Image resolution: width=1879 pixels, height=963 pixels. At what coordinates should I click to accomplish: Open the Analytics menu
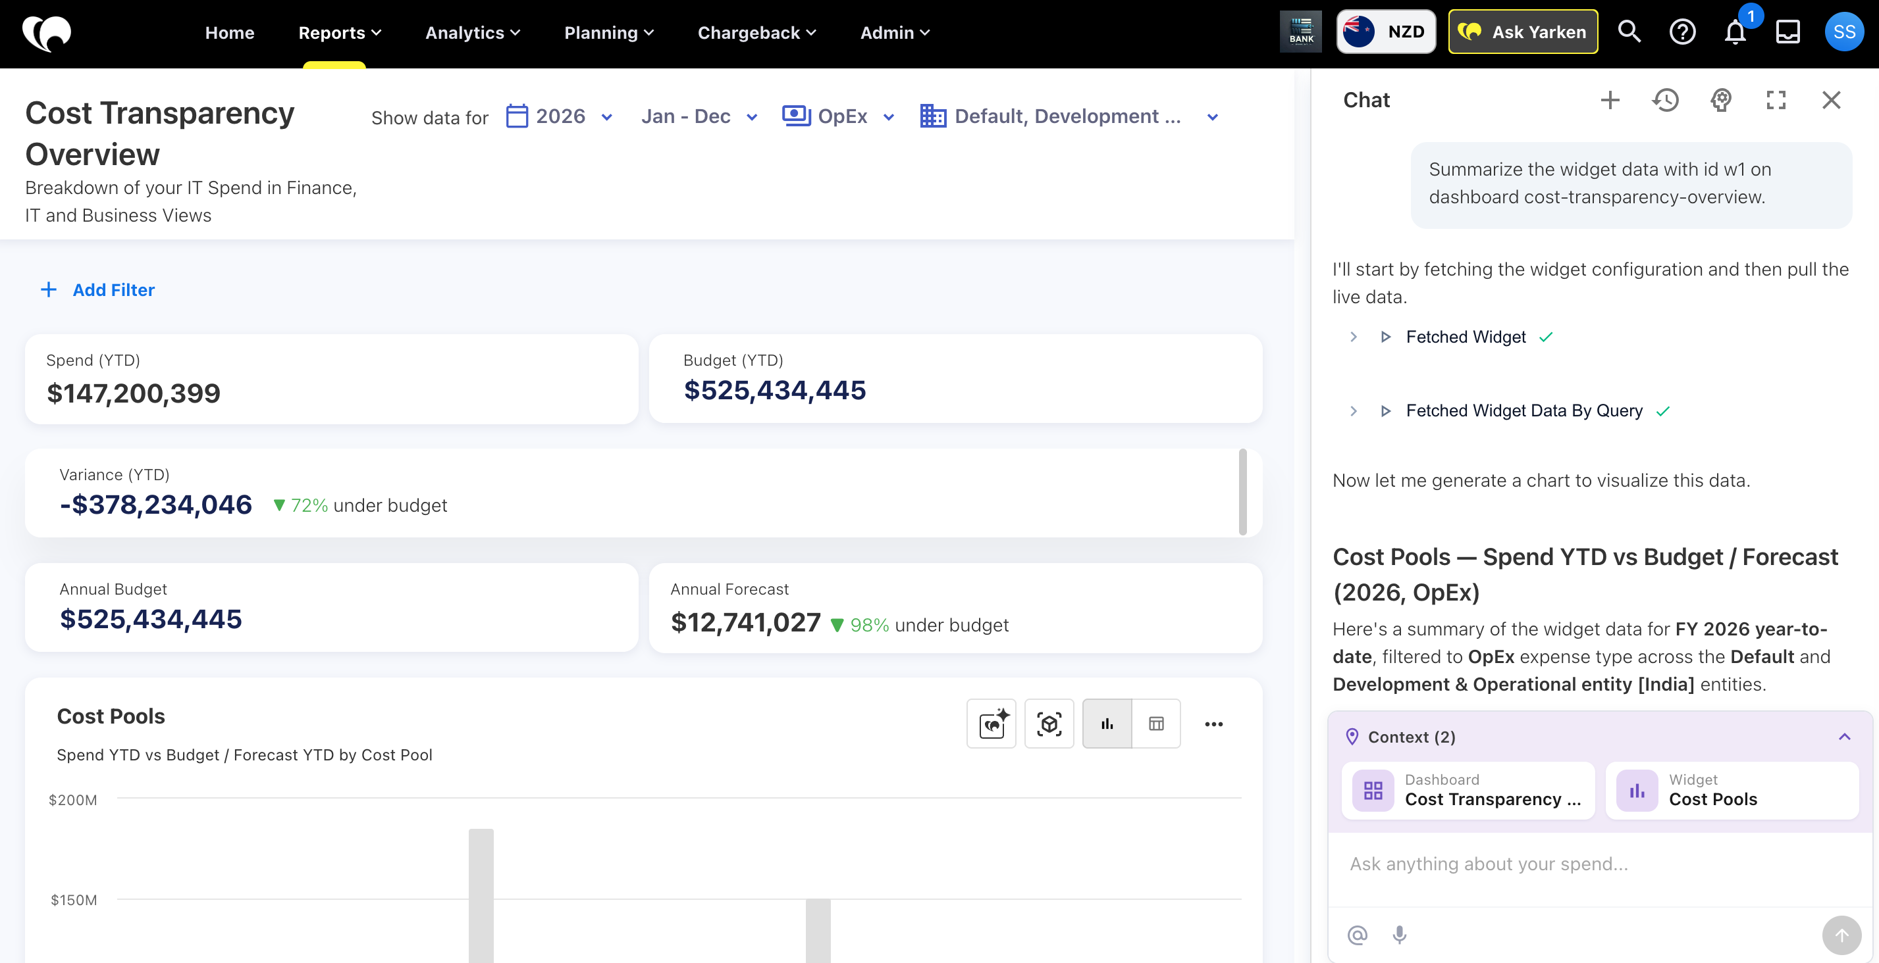pos(473,33)
